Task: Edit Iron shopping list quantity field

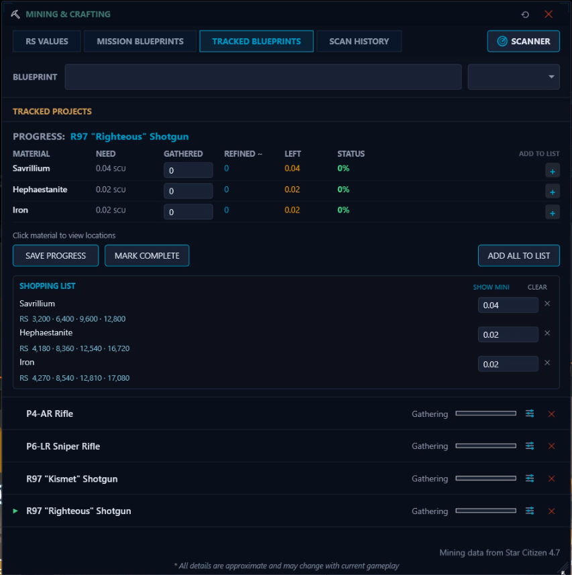Action: pos(508,364)
